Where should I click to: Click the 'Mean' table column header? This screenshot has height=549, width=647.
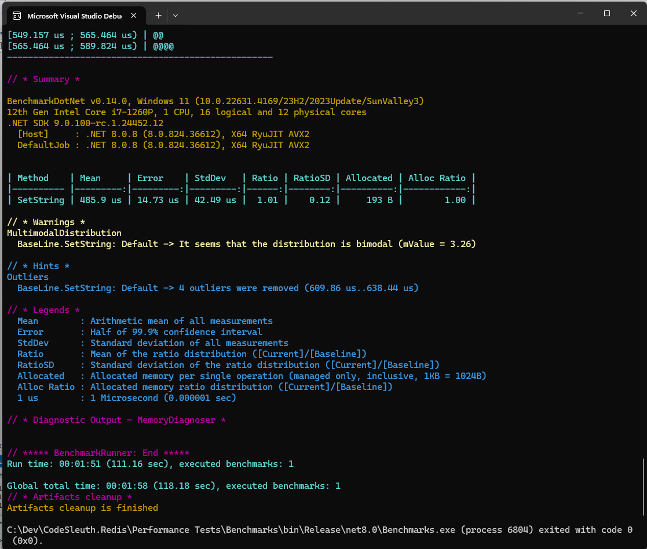tap(90, 178)
